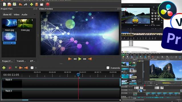The height and width of the screenshot is (102, 182).
Task: Click the red Export Video button
Action: (48, 4)
